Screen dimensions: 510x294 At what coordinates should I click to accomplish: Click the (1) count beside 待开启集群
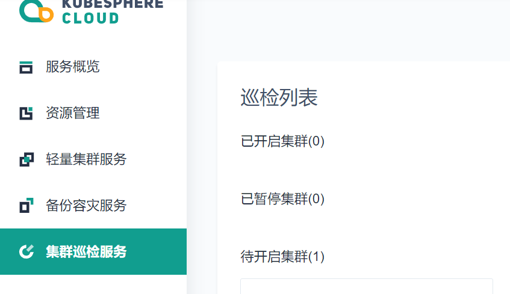pos(316,257)
